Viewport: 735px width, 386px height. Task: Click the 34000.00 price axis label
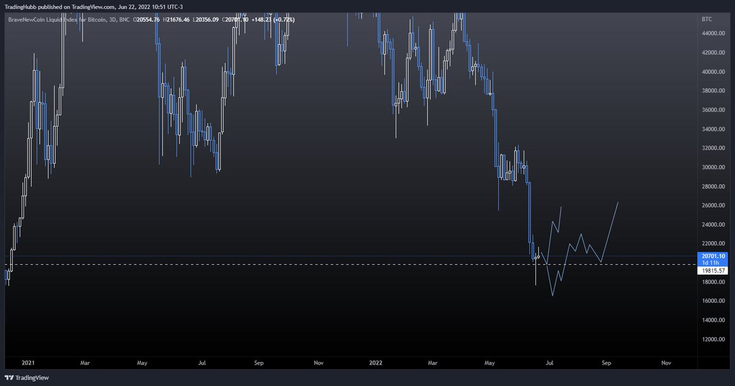[714, 129]
